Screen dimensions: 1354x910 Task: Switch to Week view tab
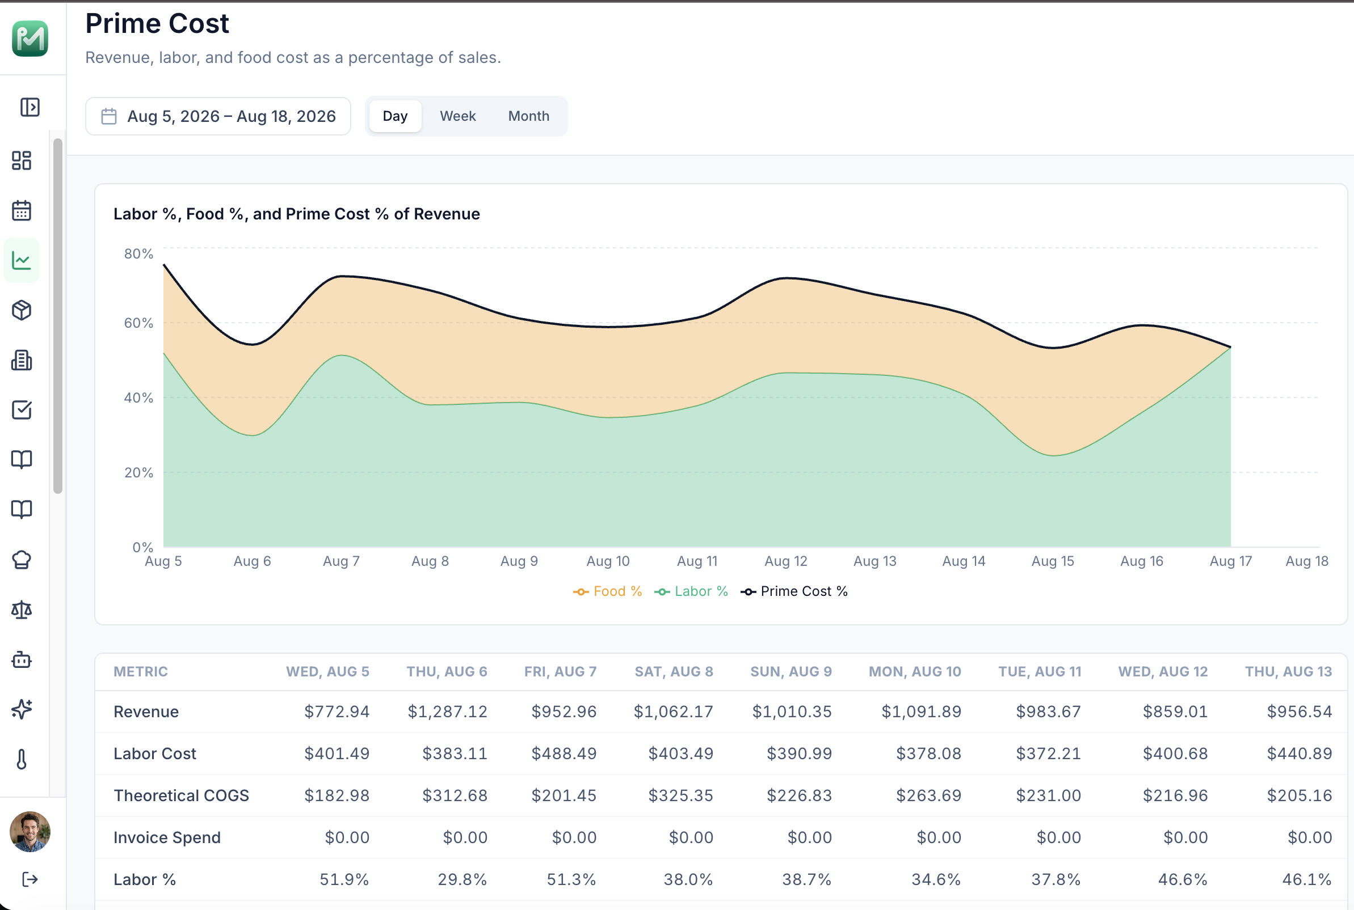coord(458,116)
